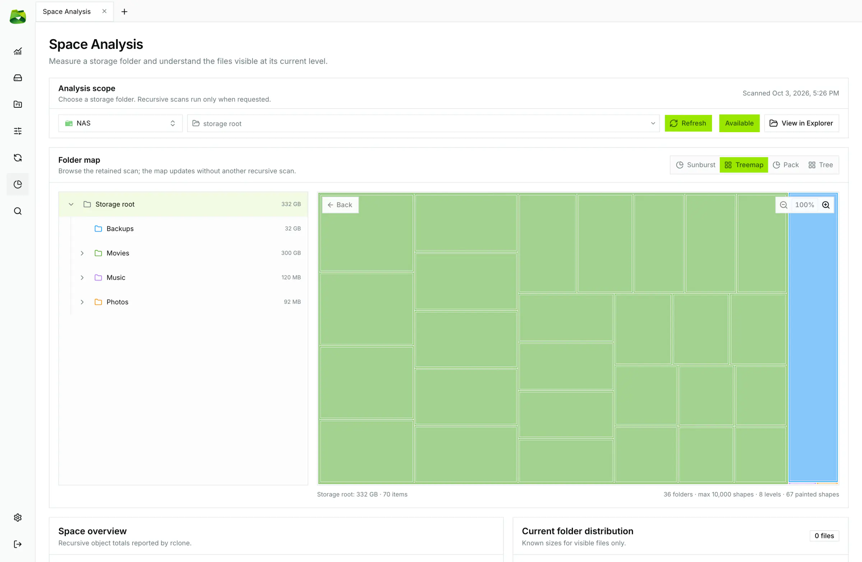862x562 pixels.
Task: Open the storage root folder dropdown
Action: [423, 124]
